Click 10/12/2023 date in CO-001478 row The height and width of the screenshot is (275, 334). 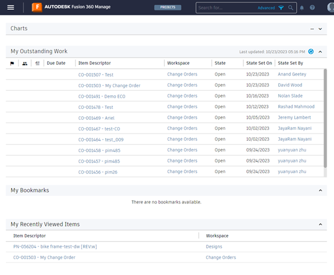pos(257,107)
